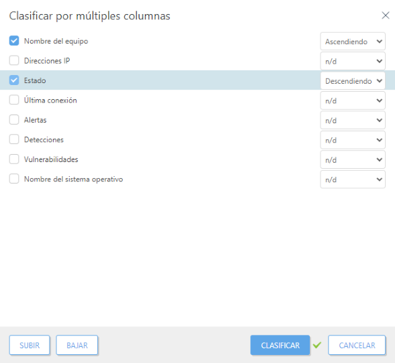Open the sort order dropdown for Direcciones IP

coord(353,61)
